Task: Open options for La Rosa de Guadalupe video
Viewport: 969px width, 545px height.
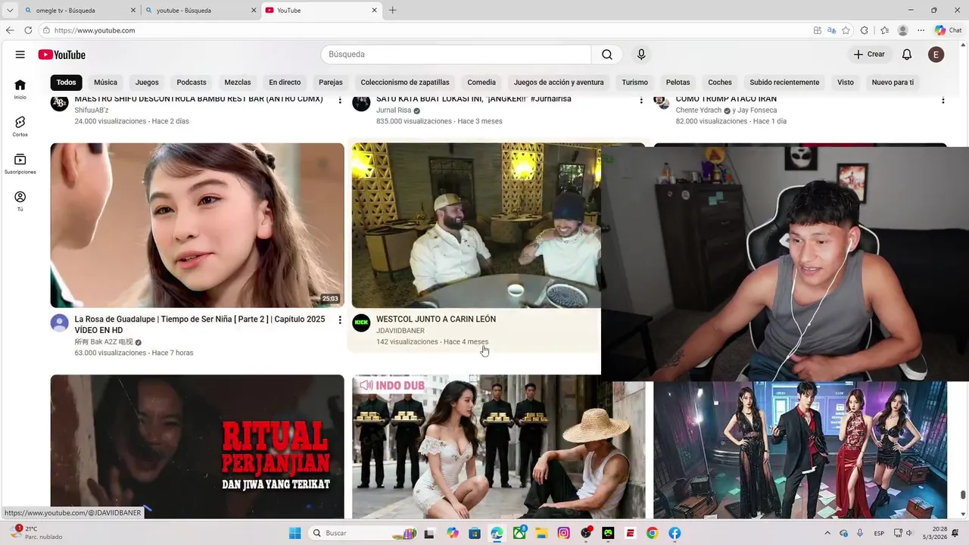Action: click(x=339, y=320)
